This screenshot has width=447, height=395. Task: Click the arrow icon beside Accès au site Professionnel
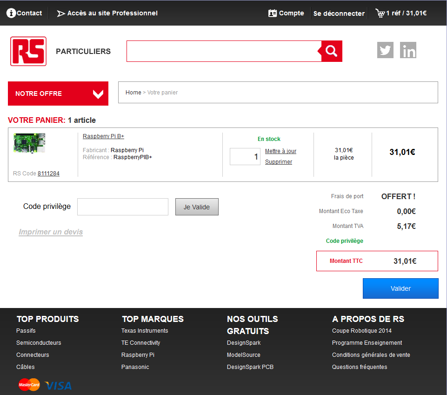coord(61,13)
